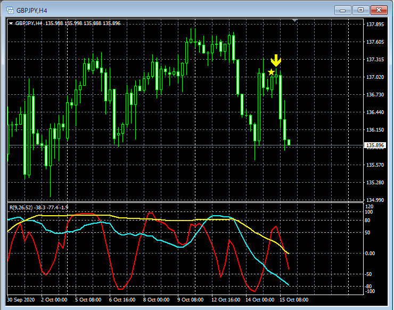Close the GBPJPY,H4 chart window
394x310 pixels.
pos(379,10)
